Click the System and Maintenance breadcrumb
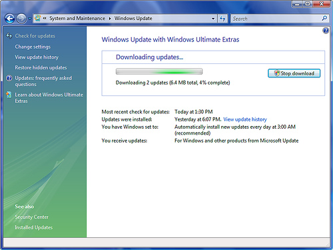333x250 pixels. 77,19
